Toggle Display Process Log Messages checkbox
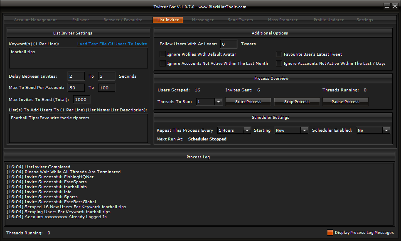Image resolution: width=401 pixels, height=241 pixels. (x=330, y=232)
